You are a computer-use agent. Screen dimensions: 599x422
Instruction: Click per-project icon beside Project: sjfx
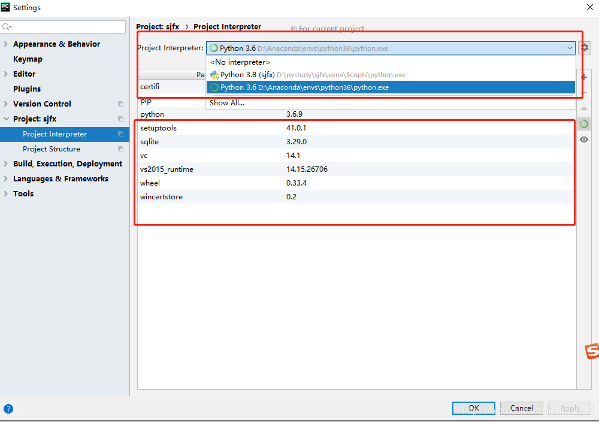tap(121, 119)
